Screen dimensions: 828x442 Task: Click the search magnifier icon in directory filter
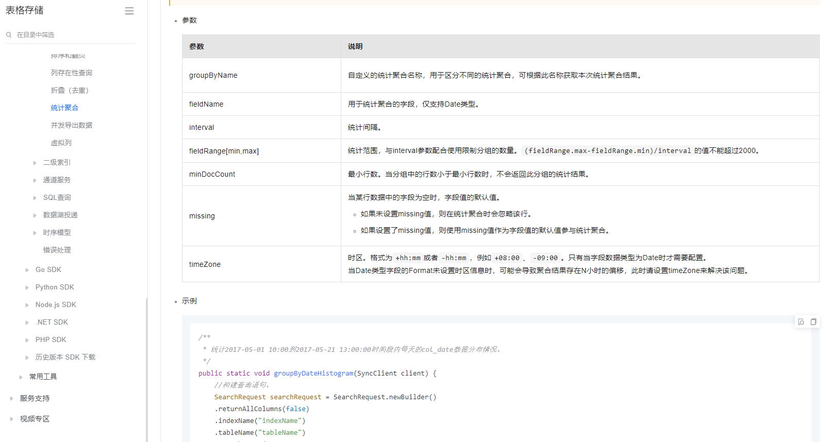(9, 35)
